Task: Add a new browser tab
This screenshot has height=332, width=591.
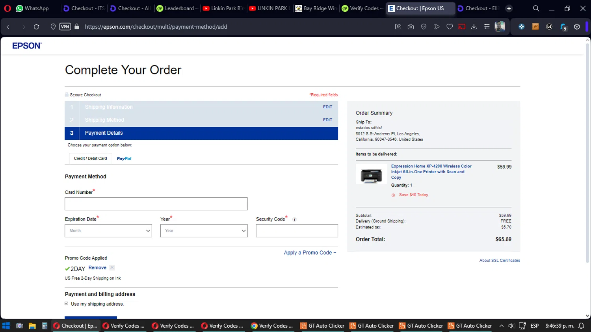Action: tap(509, 8)
